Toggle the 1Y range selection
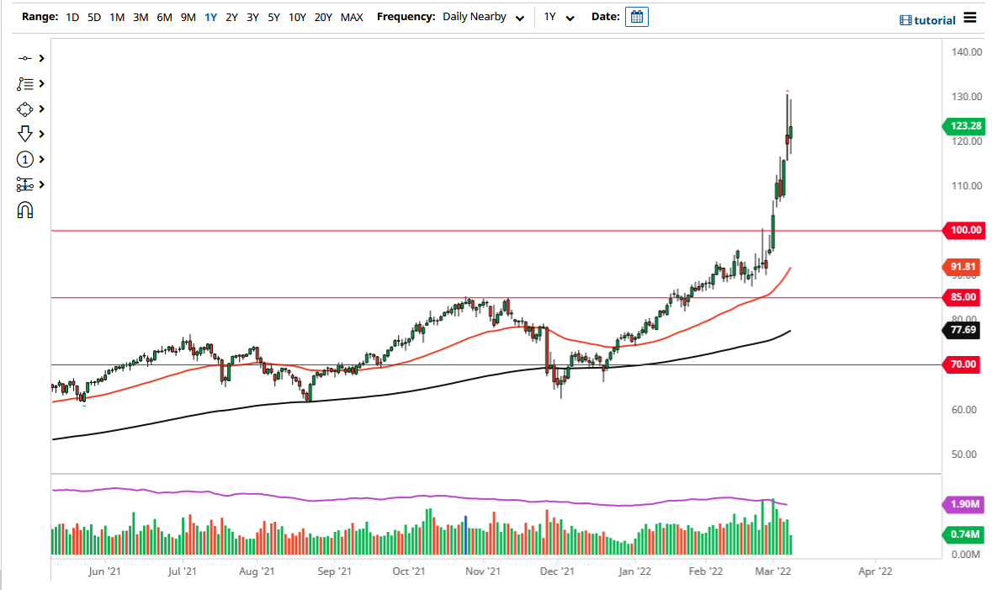 (x=210, y=16)
